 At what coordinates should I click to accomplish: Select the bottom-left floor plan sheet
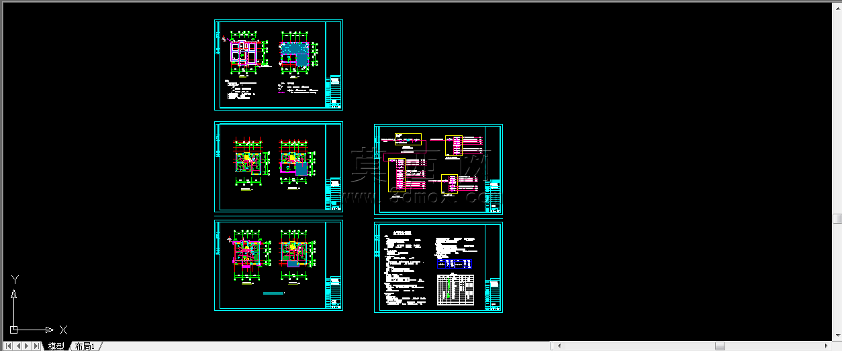pos(279,266)
